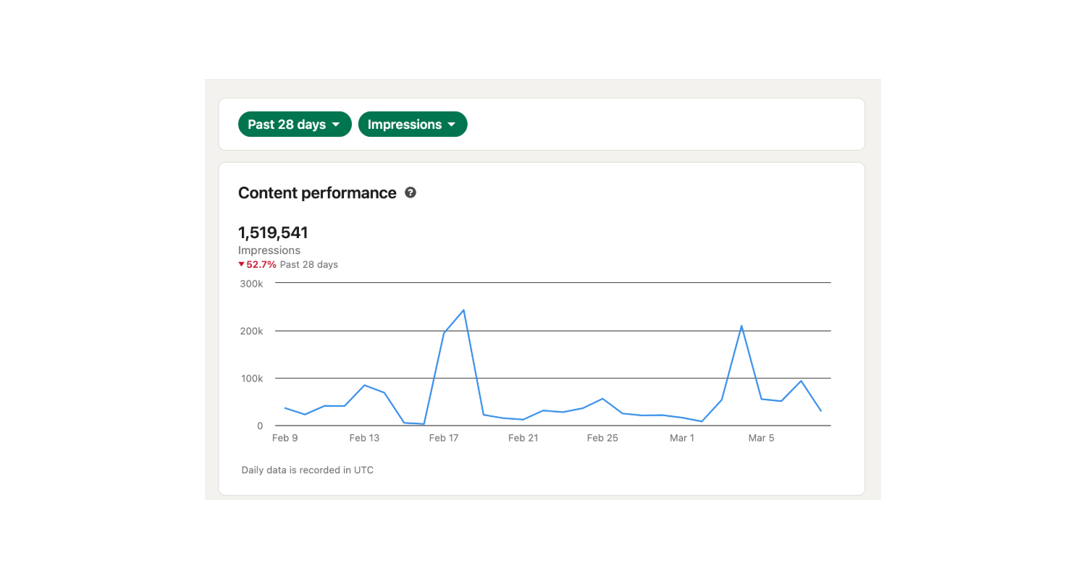Click the Feb 17 date label

click(444, 438)
